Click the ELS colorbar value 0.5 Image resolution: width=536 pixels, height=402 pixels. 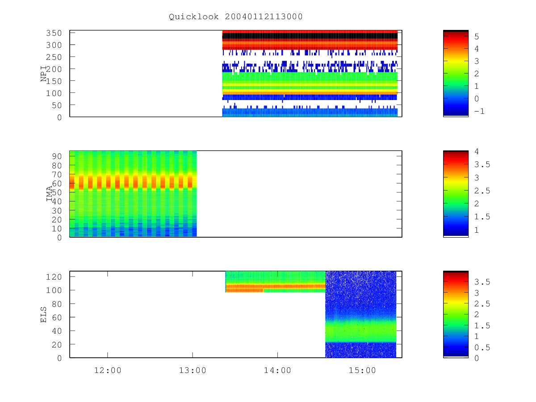pos(482,347)
